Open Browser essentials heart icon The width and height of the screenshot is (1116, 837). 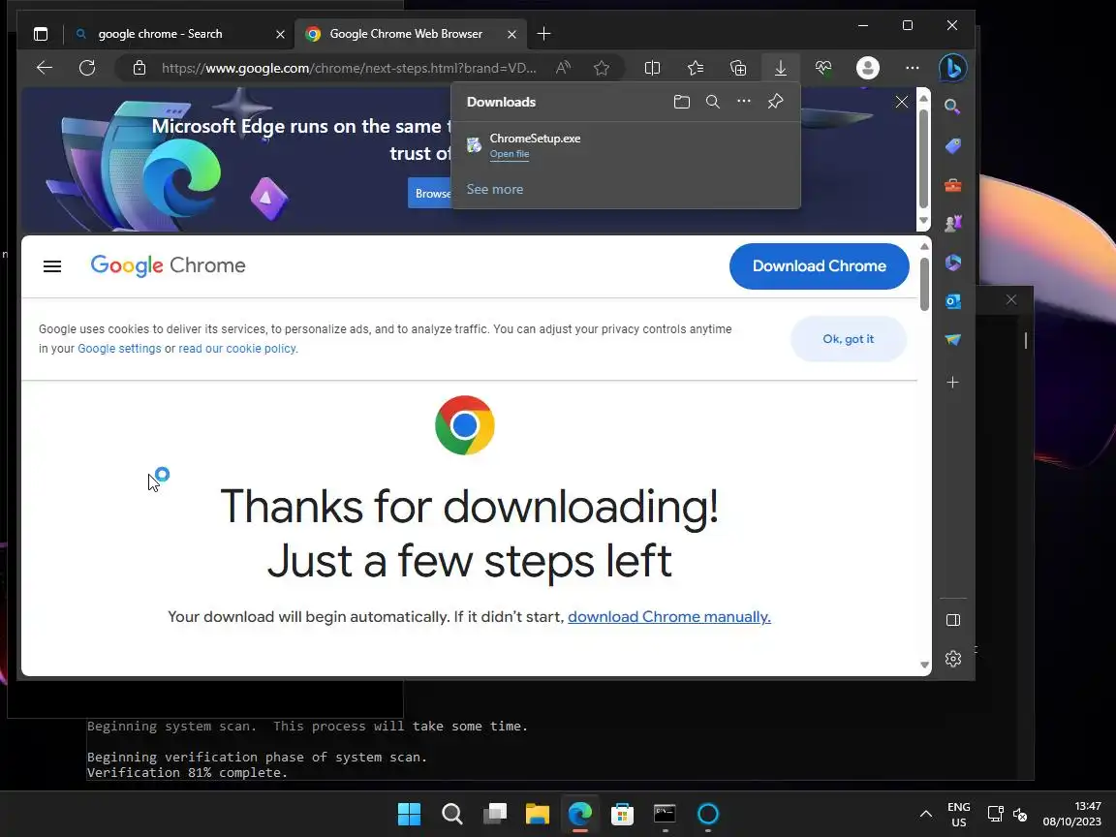pyautogui.click(x=823, y=68)
